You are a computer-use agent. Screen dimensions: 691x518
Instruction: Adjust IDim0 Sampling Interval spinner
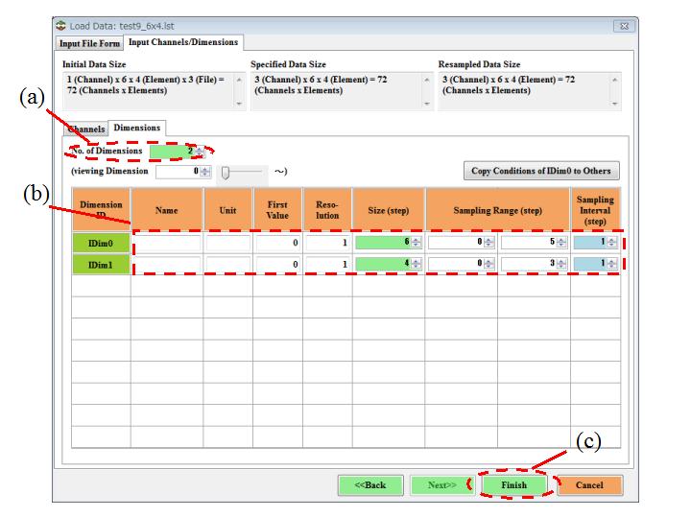pyautogui.click(x=612, y=244)
